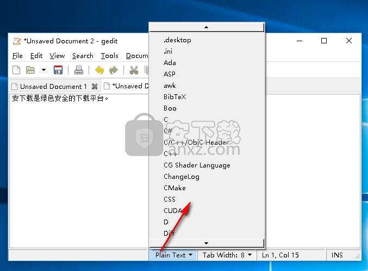Click the INS insert mode indicator
368x271 pixels.
[337, 255]
